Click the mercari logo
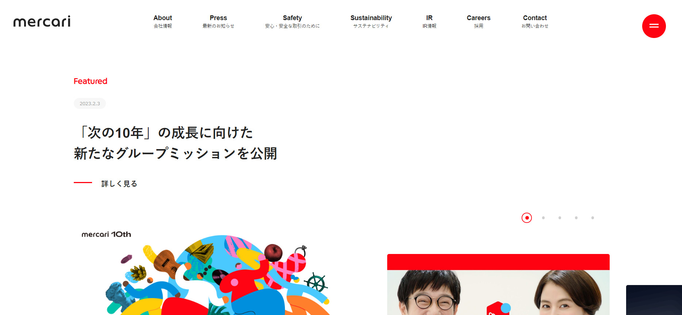The width and height of the screenshot is (682, 315). (x=42, y=22)
